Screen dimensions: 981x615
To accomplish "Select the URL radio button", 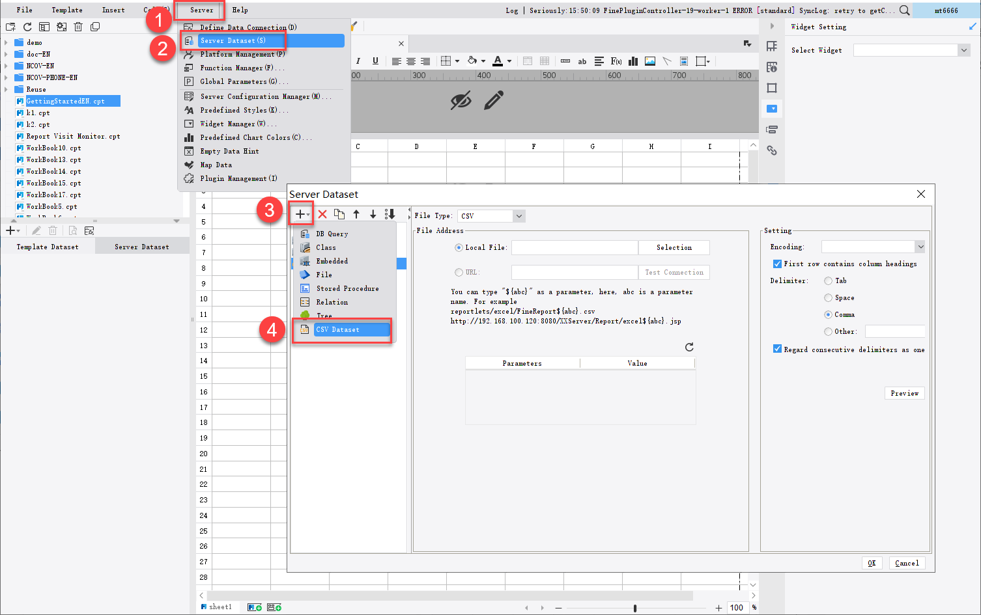I will [x=459, y=272].
